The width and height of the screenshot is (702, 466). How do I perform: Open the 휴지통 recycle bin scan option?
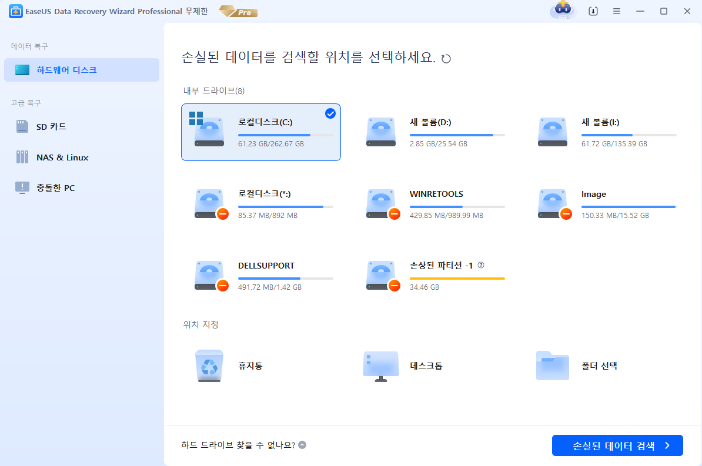tap(209, 366)
